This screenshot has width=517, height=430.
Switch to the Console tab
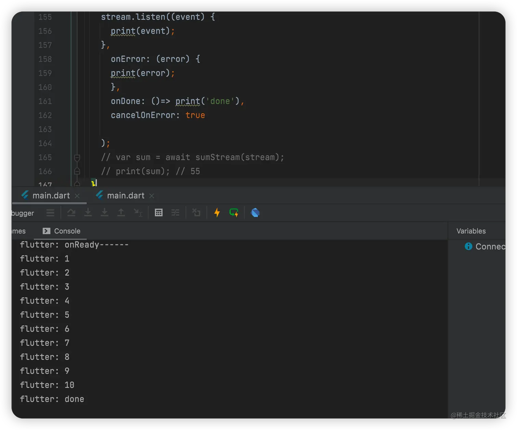(62, 231)
